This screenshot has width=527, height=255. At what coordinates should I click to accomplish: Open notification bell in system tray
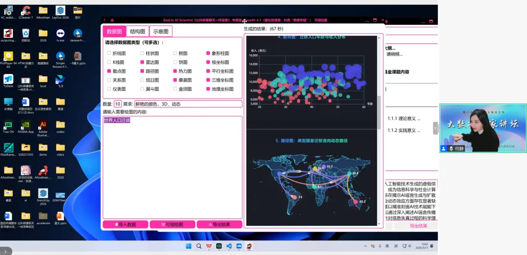tap(431, 246)
